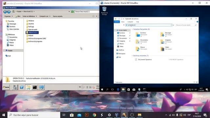Open Escritorio folder in Carpetas frecuentes
This screenshot has width=210, height=118.
click(x=141, y=34)
